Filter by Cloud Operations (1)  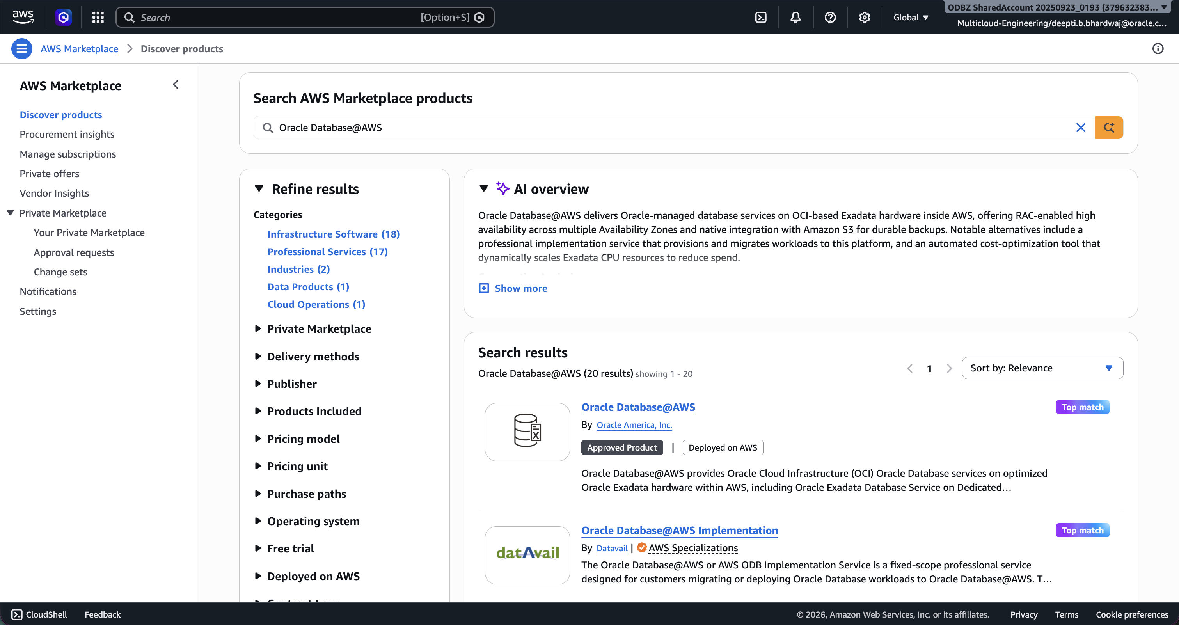pyautogui.click(x=316, y=304)
